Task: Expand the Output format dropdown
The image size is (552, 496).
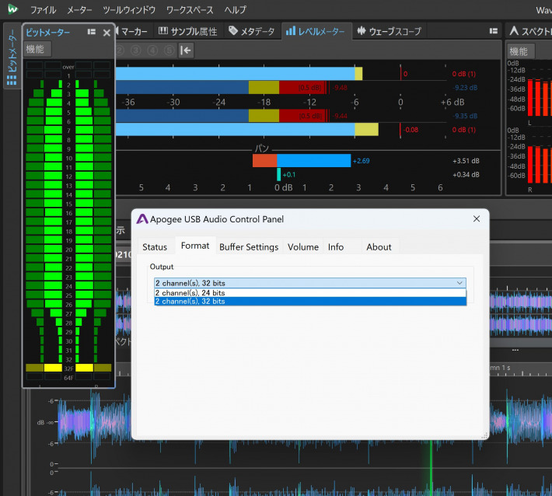Action: pyautogui.click(x=310, y=283)
